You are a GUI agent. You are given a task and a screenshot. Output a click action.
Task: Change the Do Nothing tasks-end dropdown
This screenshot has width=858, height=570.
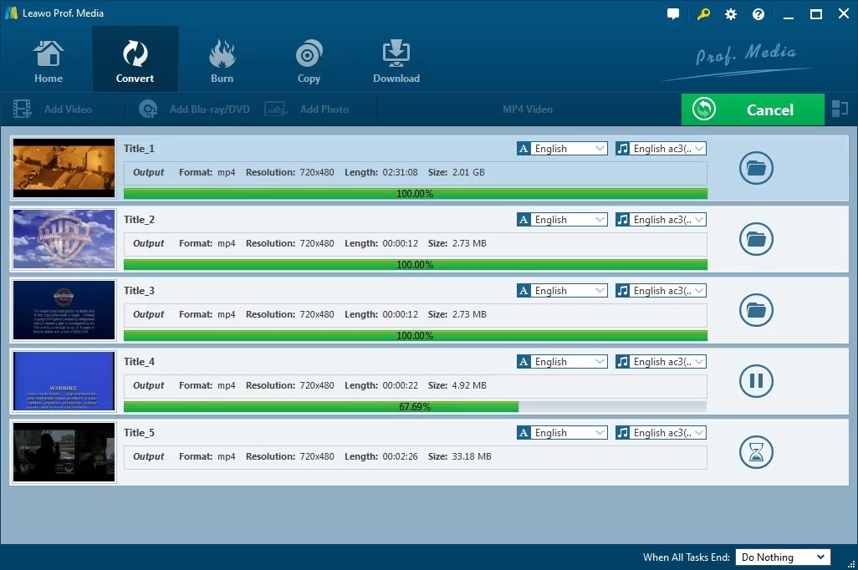[782, 557]
